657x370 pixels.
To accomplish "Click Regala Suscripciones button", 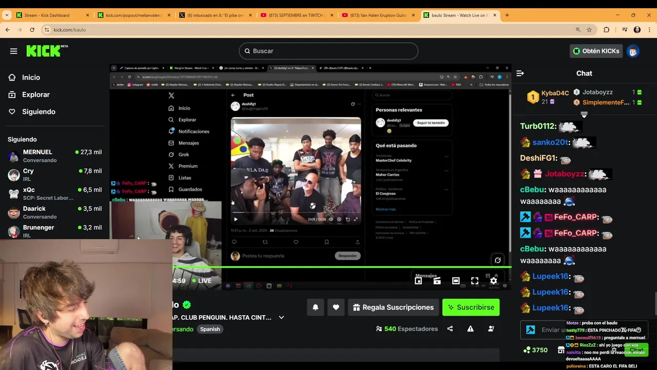I will (x=393, y=307).
